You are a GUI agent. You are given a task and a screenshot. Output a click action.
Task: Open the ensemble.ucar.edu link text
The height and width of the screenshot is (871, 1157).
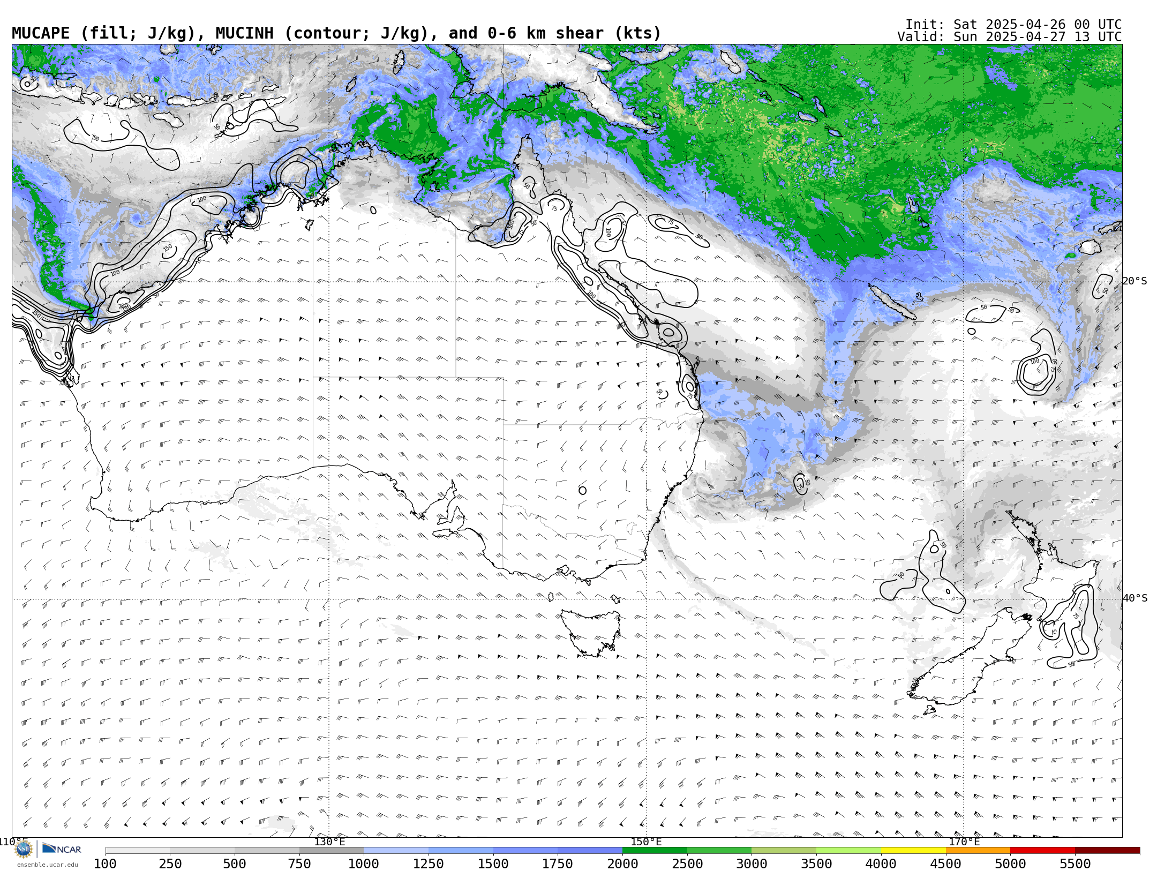click(47, 865)
